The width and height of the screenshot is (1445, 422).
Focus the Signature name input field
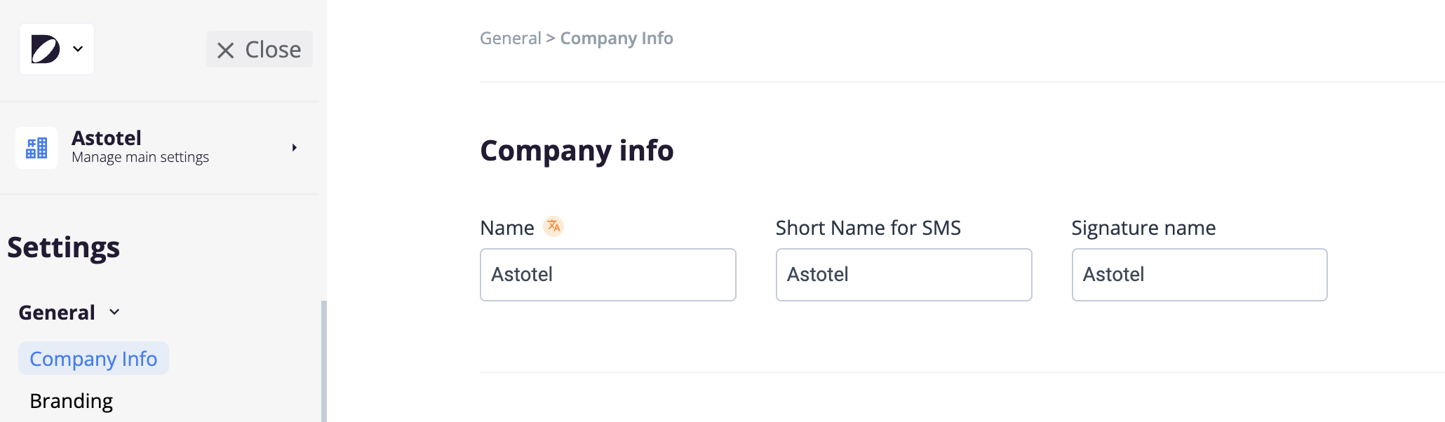coord(1199,275)
